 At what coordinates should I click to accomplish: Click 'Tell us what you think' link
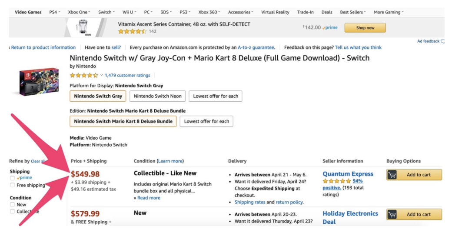pos(358,47)
